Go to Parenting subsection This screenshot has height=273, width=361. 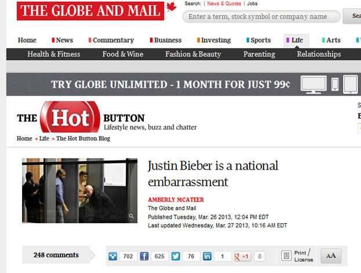[259, 54]
